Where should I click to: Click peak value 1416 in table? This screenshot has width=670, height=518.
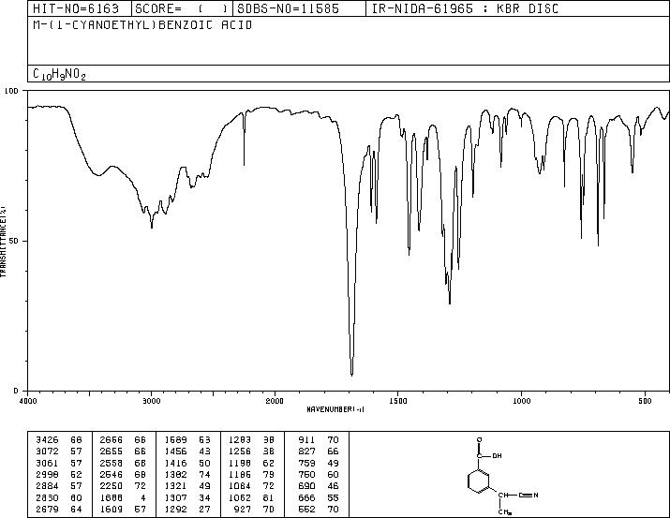(x=175, y=464)
